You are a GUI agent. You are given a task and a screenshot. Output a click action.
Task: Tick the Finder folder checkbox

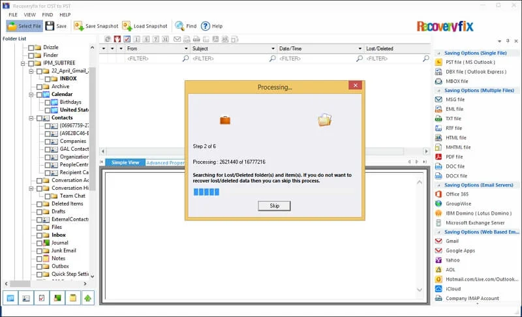pyautogui.click(x=31, y=55)
